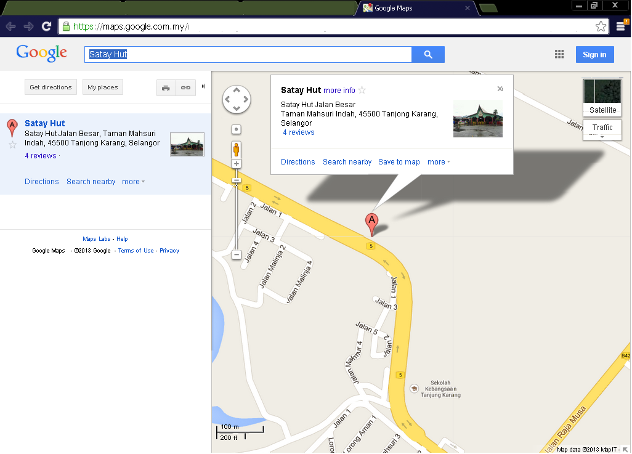Viewport: 632px width, 454px height.
Task: Pan the map up with the pan control
Action: [x=237, y=91]
